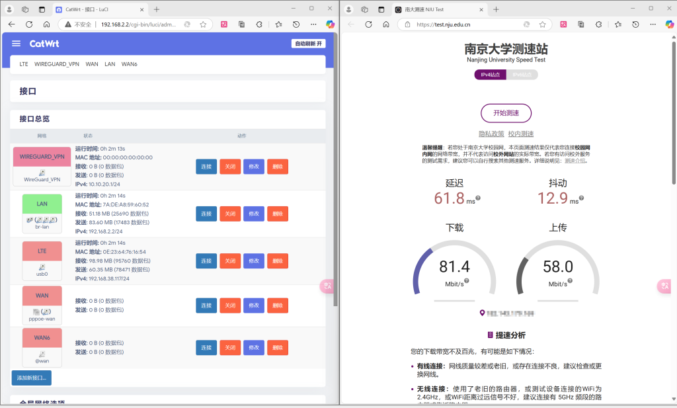Click the usb0 device icon

(42, 268)
